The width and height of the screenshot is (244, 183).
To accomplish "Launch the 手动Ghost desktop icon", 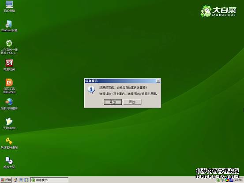I will click(9, 123).
